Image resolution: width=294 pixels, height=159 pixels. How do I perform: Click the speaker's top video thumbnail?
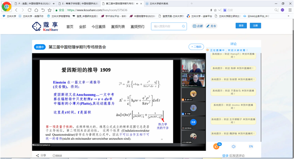(193, 66)
